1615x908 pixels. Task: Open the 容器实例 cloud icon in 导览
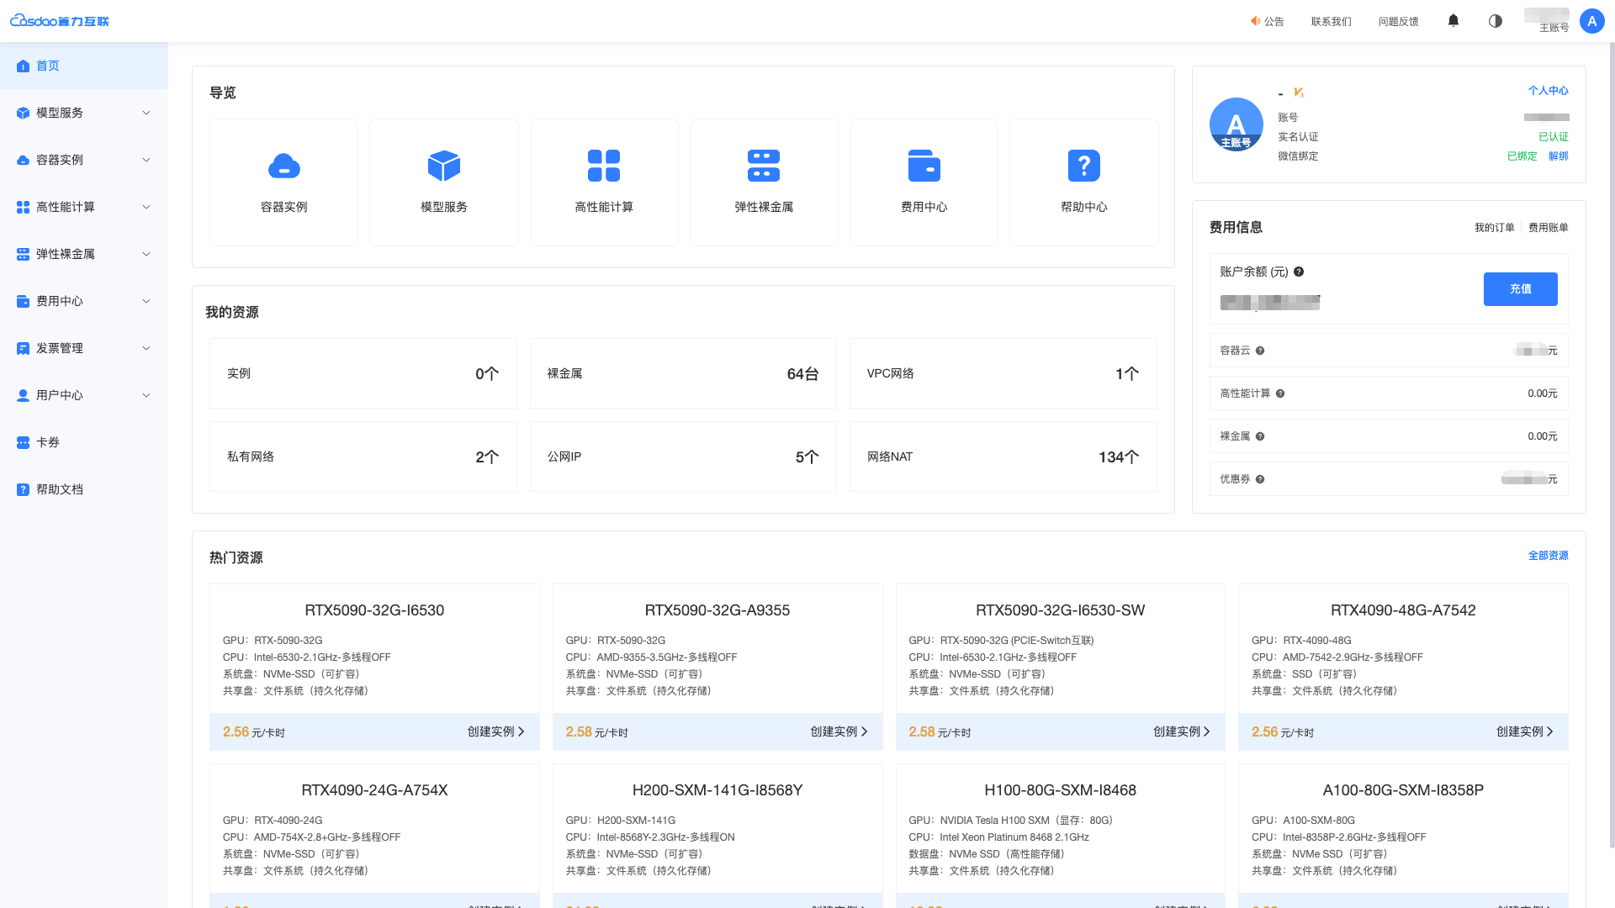[x=284, y=166]
